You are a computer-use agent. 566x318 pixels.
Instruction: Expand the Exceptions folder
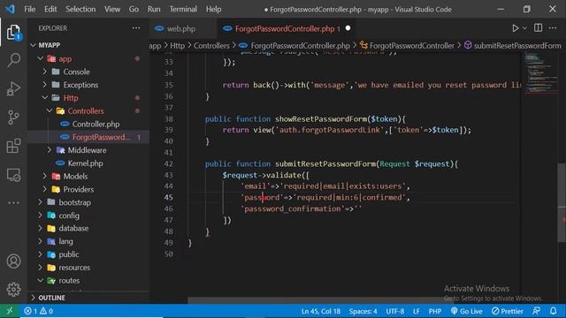point(45,85)
